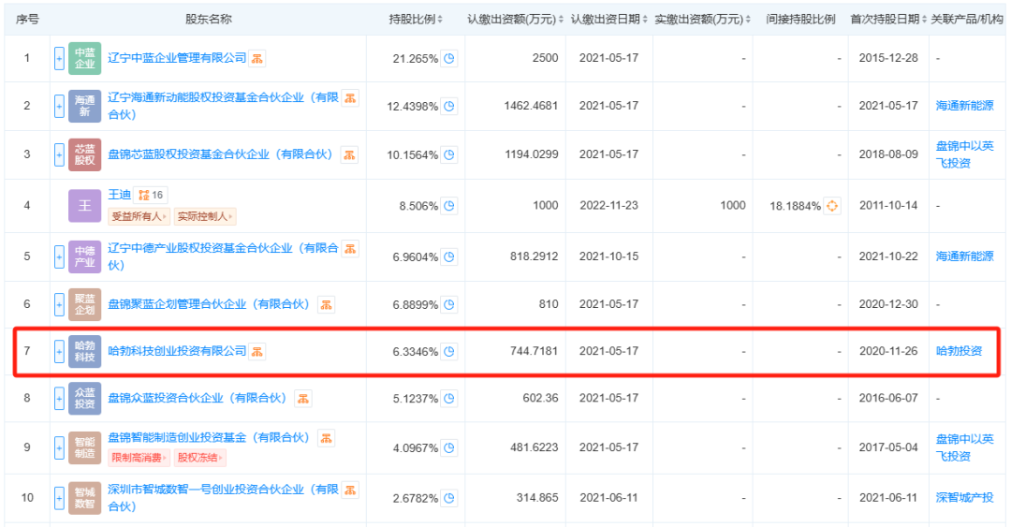View shareholding history icon next to 8.506%
Screen dimensions: 1011x527
click(449, 206)
